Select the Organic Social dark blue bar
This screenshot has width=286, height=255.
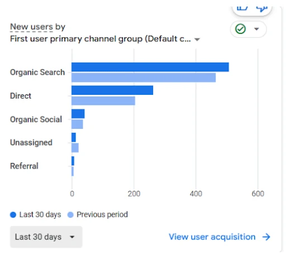(78, 114)
